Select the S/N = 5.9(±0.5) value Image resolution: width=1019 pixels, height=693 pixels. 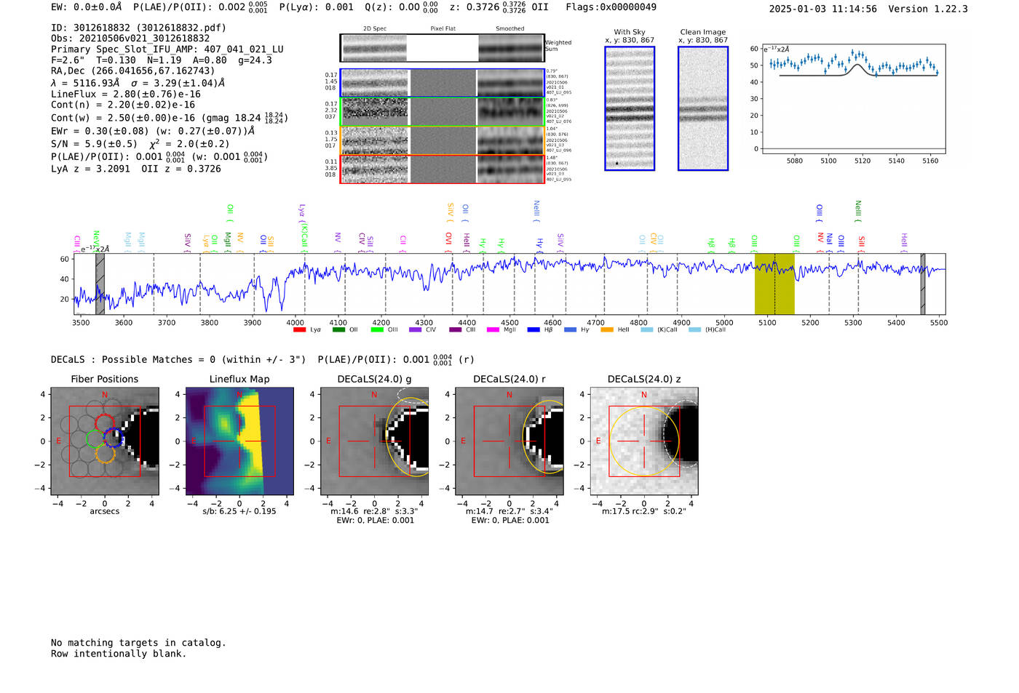[x=94, y=144]
